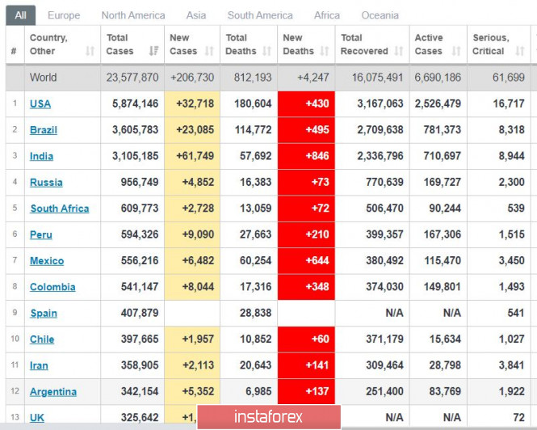Open the USA country link
The height and width of the screenshot is (430, 537).
point(40,103)
